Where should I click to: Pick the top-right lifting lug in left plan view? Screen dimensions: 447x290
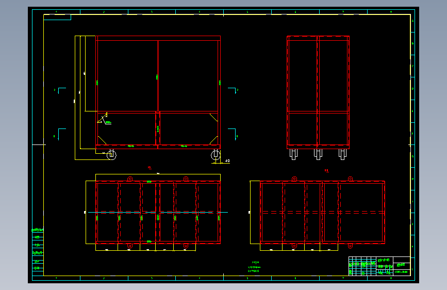(x=186, y=179)
